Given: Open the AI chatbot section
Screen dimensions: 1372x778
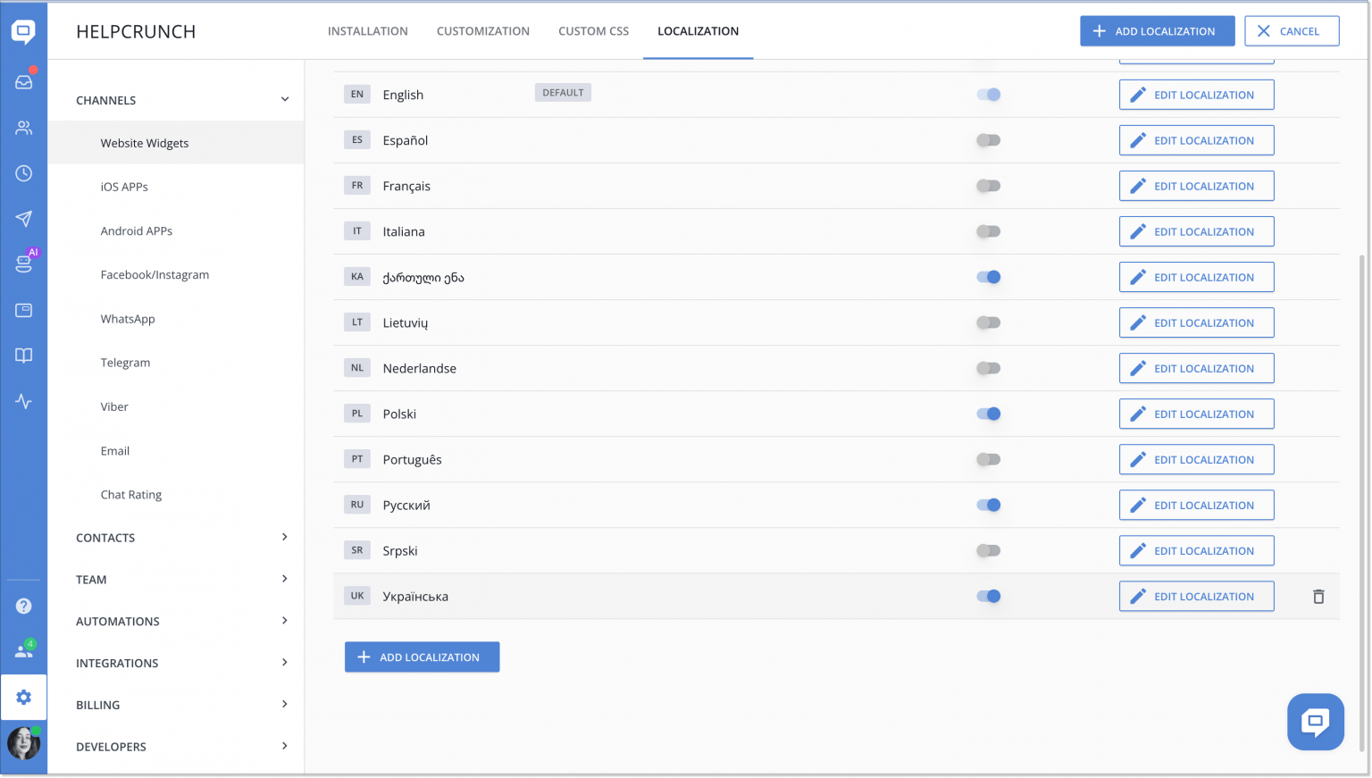Looking at the screenshot, I should pyautogui.click(x=24, y=264).
